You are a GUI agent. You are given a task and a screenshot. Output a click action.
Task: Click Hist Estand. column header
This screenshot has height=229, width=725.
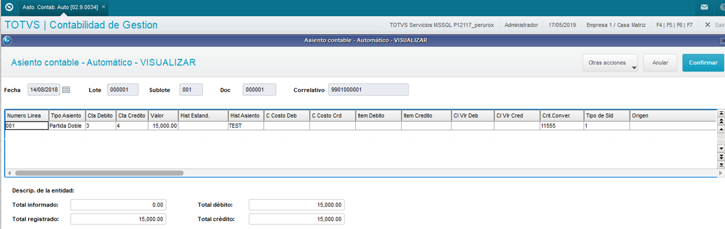click(x=203, y=115)
